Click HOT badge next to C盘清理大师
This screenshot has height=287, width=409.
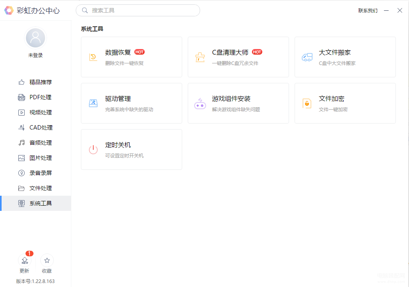coord(257,52)
